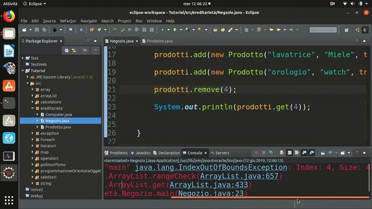Image resolution: width=372 pixels, height=209 pixels.
Task: Open the Navigate menu
Action: tap(89, 21)
